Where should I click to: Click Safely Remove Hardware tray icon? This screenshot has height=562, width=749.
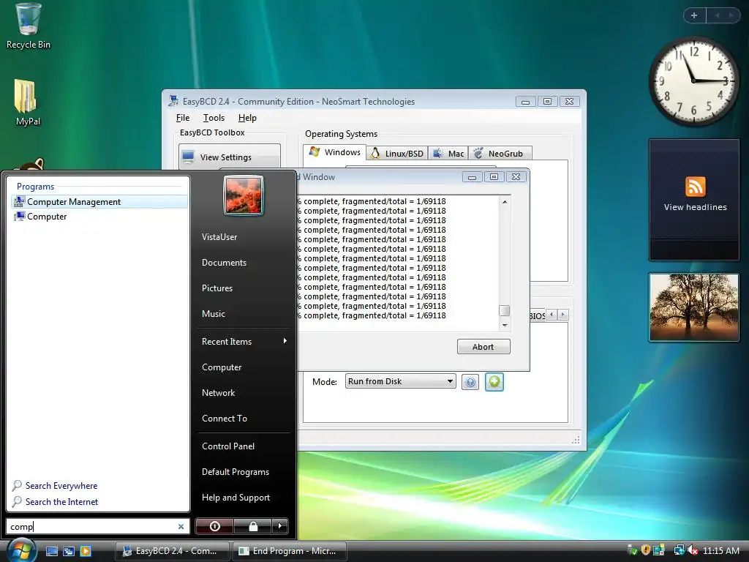632,550
